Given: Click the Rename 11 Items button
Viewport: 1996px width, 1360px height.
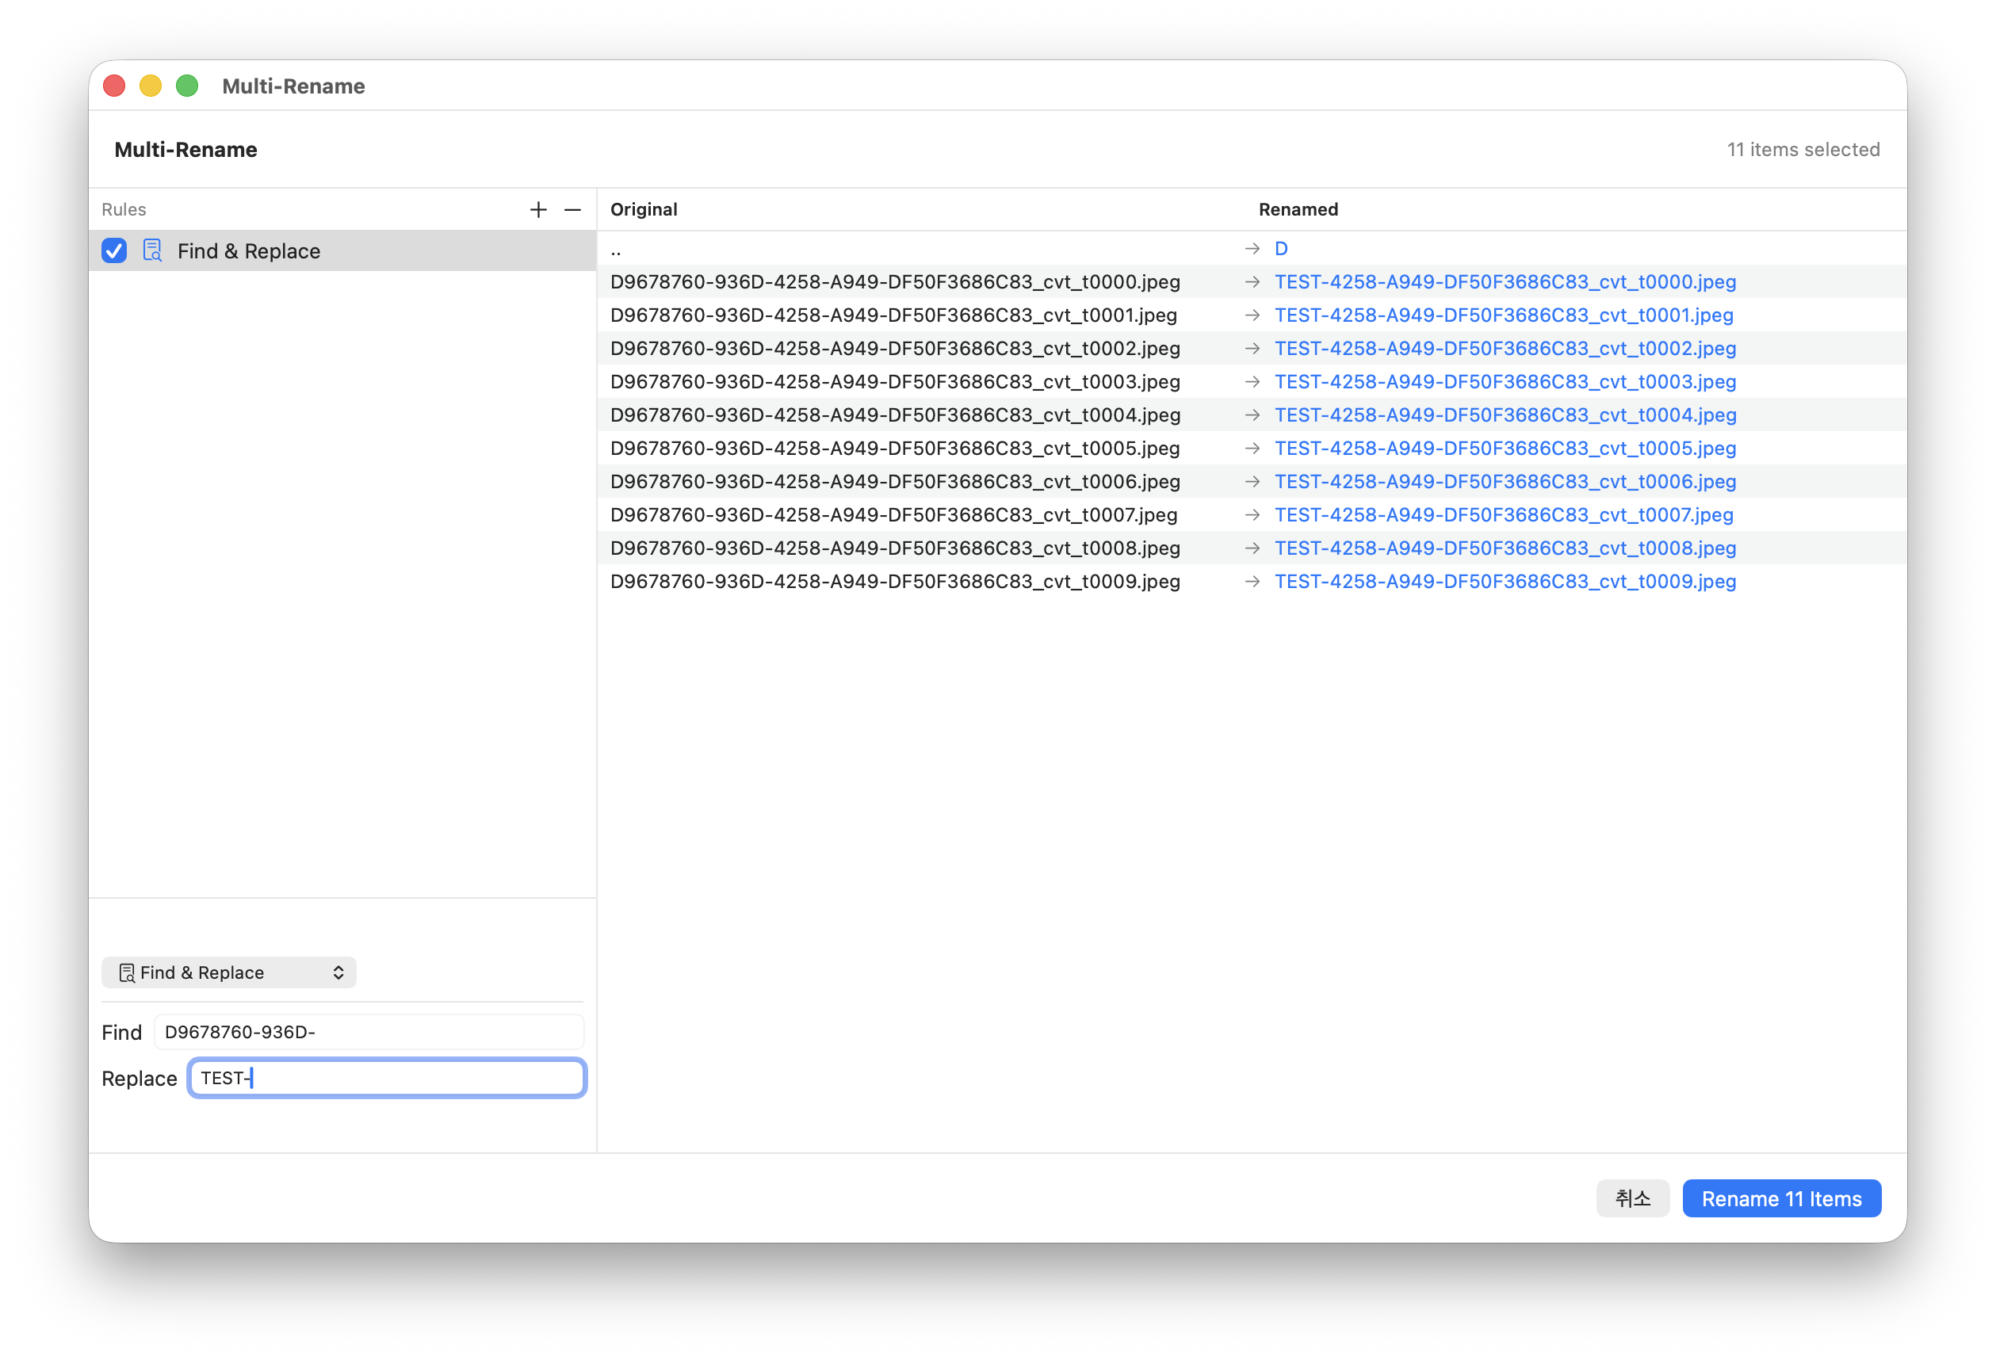Looking at the screenshot, I should click(1781, 1198).
